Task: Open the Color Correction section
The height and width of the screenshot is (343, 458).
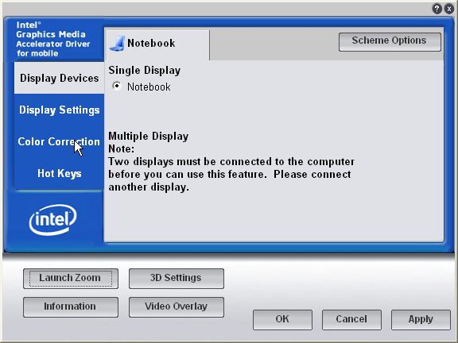Action: pos(60,142)
